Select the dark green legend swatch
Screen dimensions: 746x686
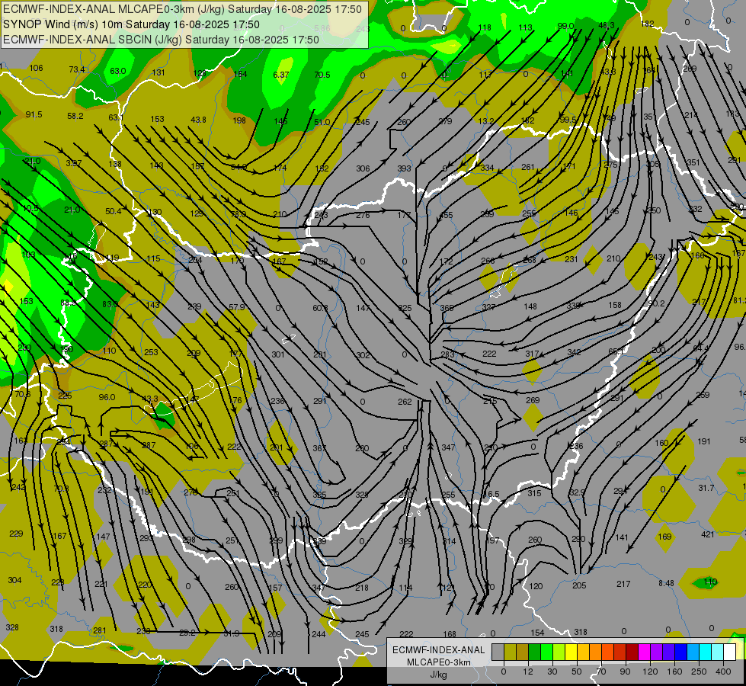[x=535, y=652]
